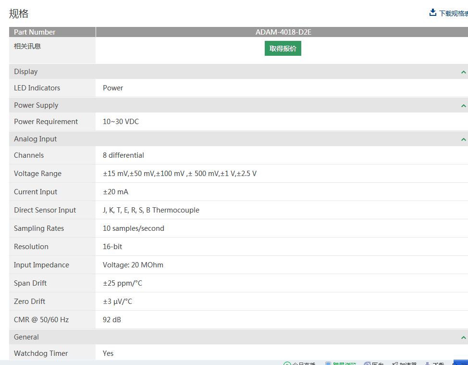
Task: Click the green 取得报价 button
Action: pos(283,49)
